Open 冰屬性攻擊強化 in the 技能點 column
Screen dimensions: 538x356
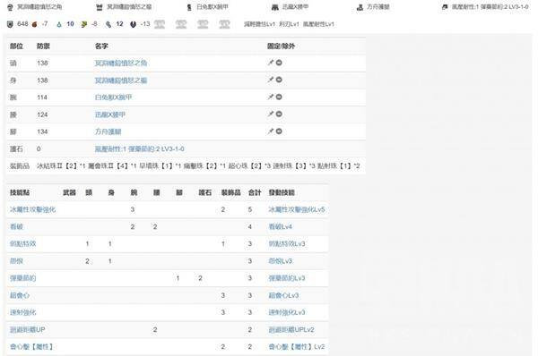click(32, 209)
